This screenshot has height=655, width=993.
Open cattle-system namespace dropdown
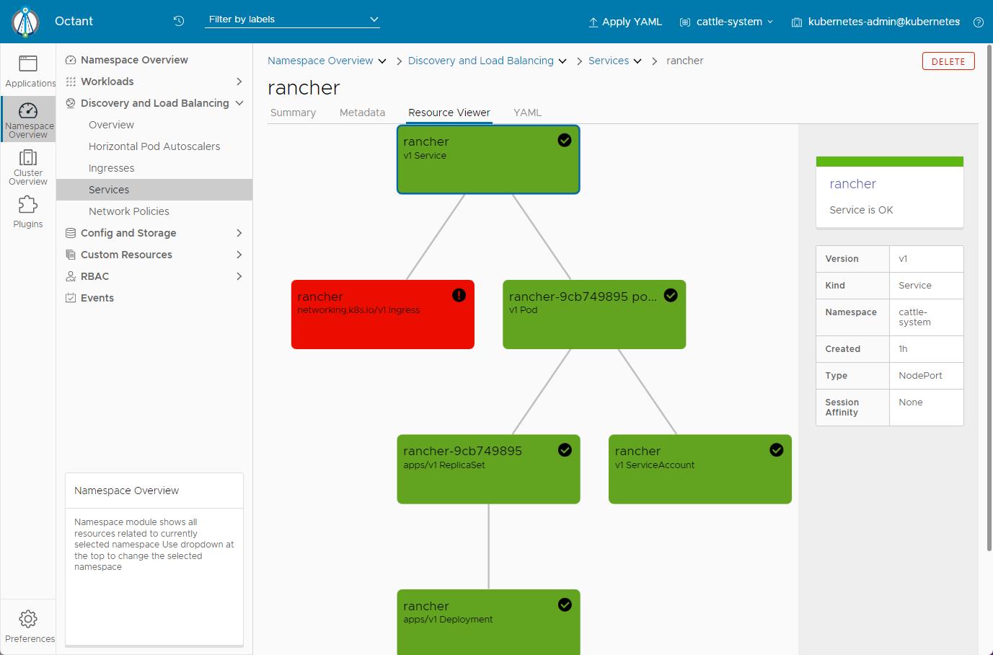pyautogui.click(x=728, y=22)
